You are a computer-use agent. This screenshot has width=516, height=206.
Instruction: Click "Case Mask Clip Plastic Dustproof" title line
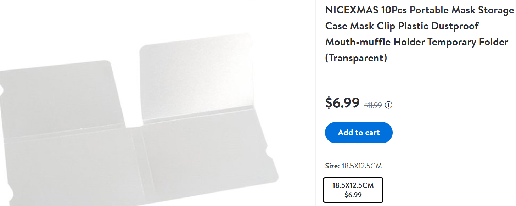click(402, 26)
